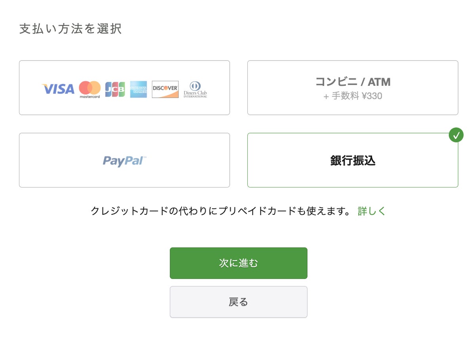The image size is (475, 337).
Task: Click the green checkmark badge on 銀行振込
Action: (456, 135)
